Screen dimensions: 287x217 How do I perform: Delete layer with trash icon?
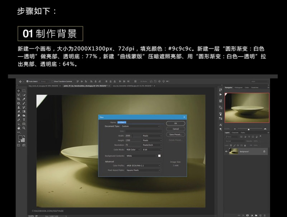click(x=265, y=215)
